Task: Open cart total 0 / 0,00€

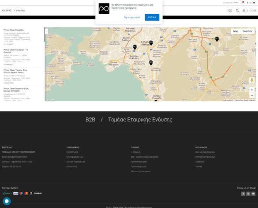Action: point(251,11)
